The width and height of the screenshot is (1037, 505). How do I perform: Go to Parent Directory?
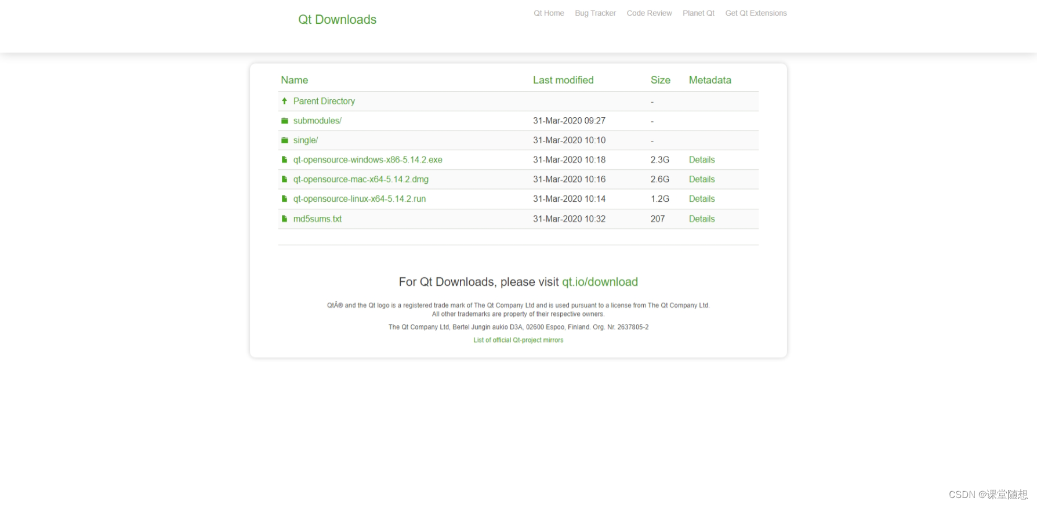tap(324, 101)
